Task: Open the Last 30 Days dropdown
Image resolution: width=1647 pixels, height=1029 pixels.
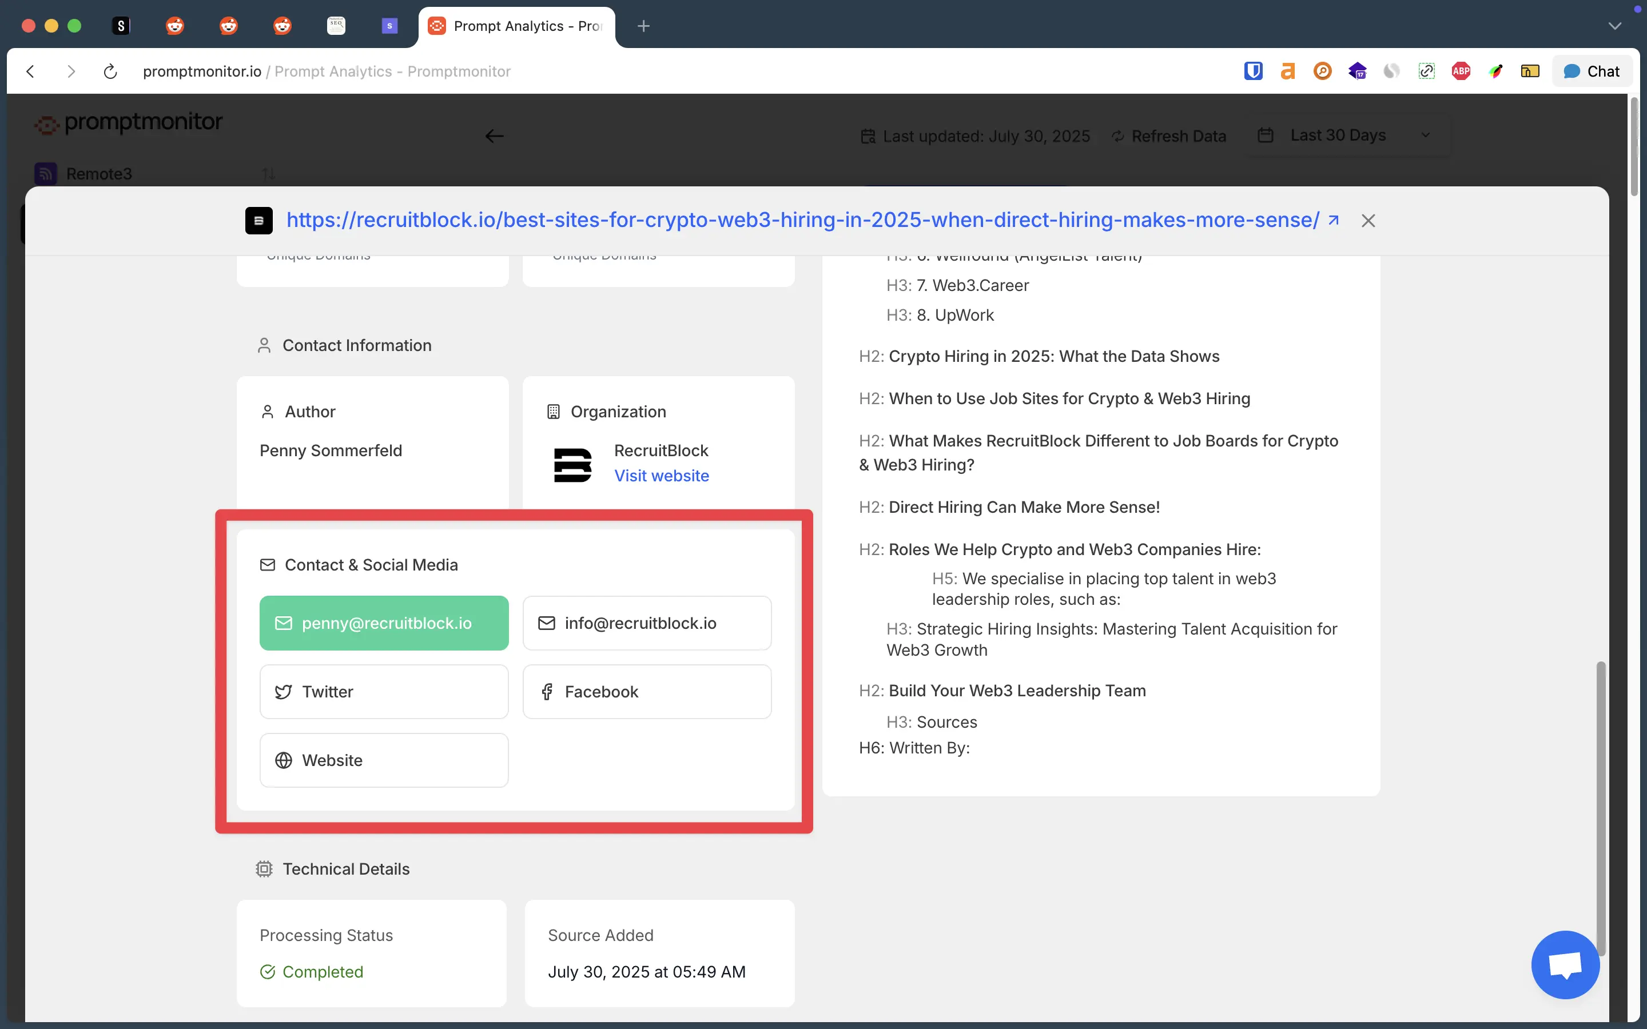Action: (x=1349, y=135)
